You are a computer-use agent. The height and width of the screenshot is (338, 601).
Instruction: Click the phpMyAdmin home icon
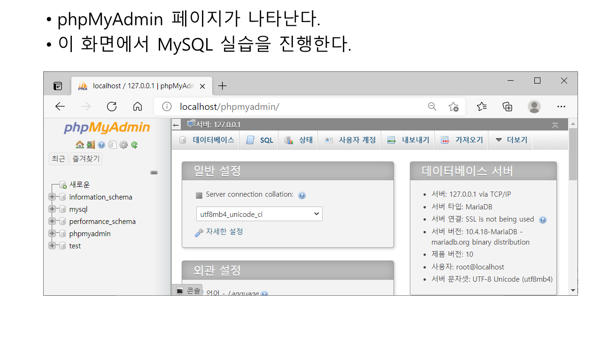(79, 145)
